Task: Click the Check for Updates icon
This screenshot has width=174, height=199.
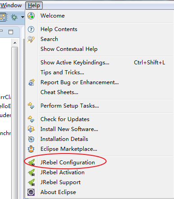Action: pyautogui.click(x=31, y=119)
